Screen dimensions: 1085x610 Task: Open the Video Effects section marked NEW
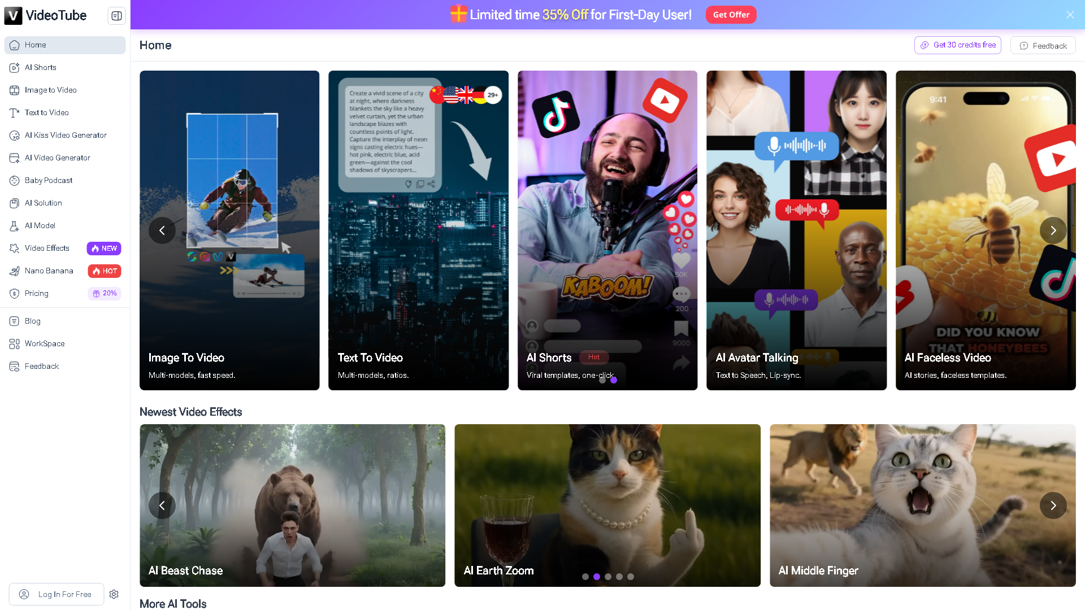coord(46,248)
